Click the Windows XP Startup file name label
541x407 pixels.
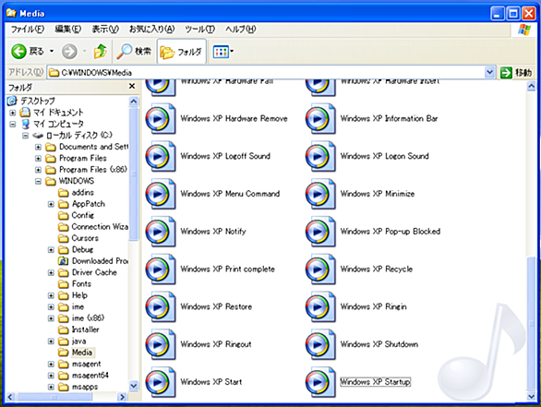point(376,382)
